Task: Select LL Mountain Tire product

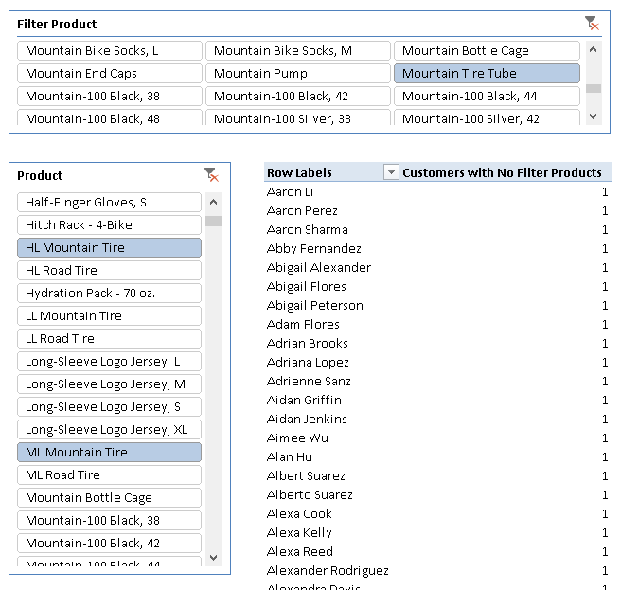Action: pos(109,315)
